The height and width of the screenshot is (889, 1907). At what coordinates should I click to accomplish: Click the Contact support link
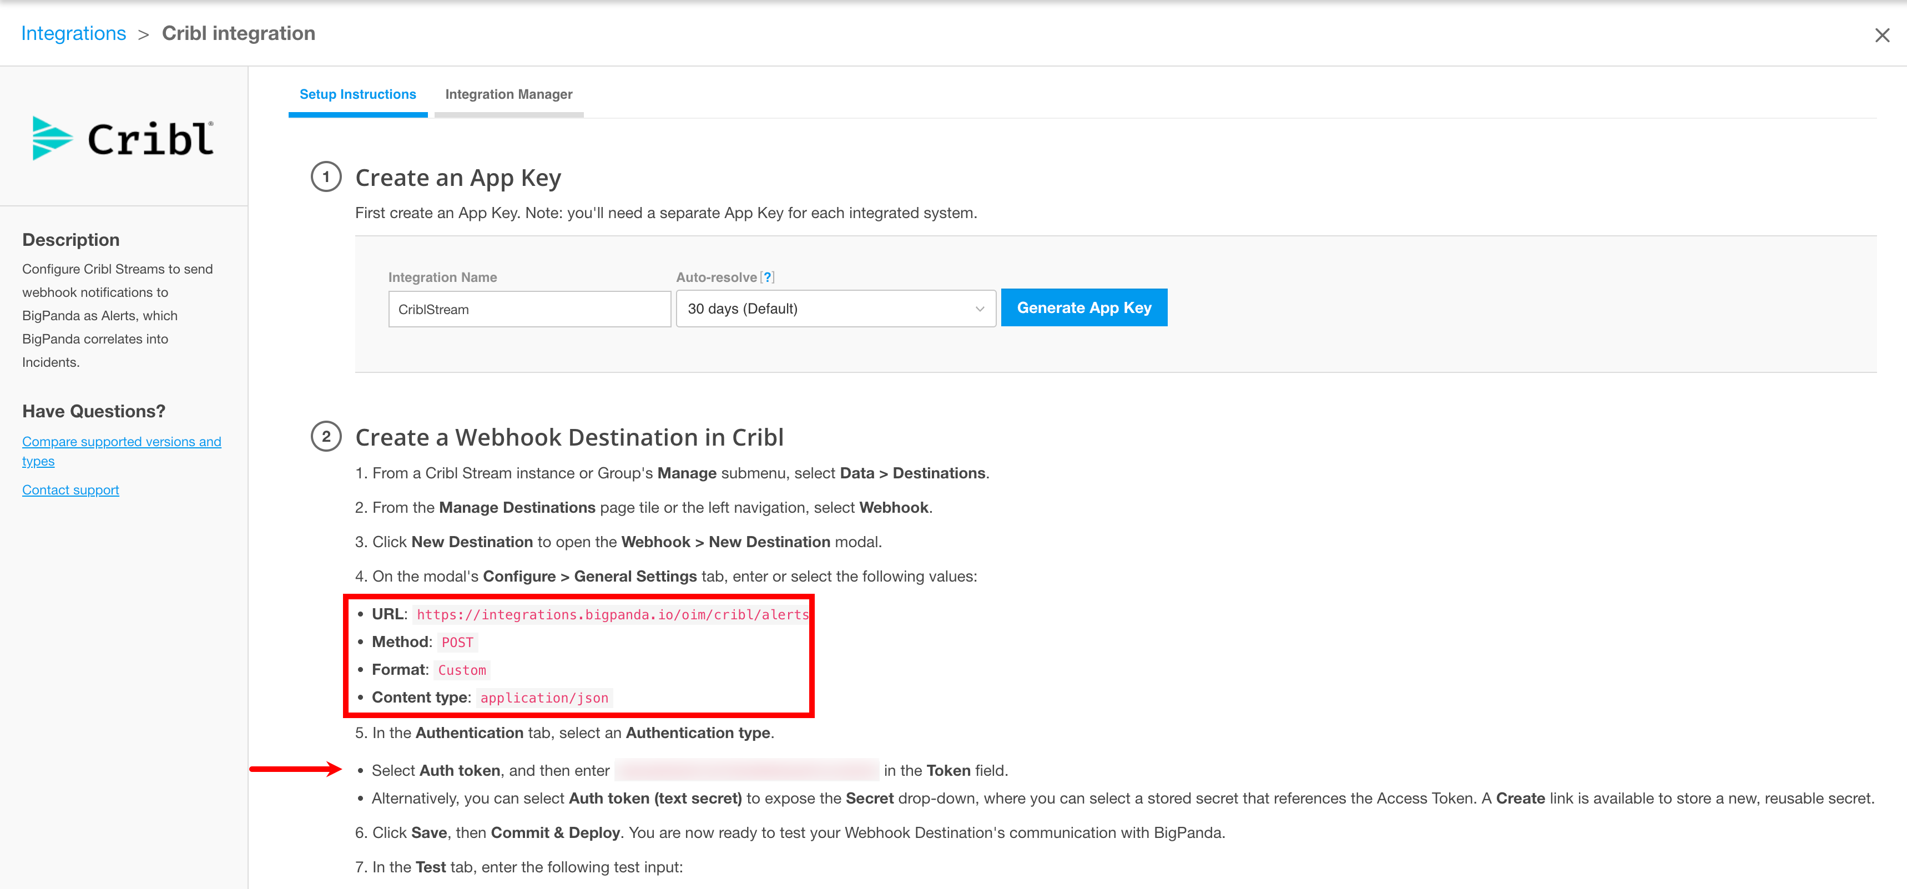tap(70, 489)
